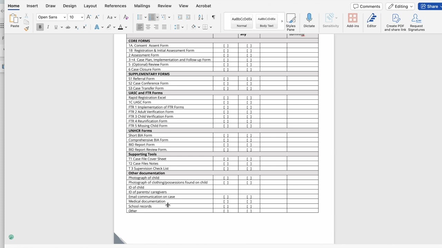The width and height of the screenshot is (442, 248).
Task: Select the Normal style
Action: coord(242,22)
